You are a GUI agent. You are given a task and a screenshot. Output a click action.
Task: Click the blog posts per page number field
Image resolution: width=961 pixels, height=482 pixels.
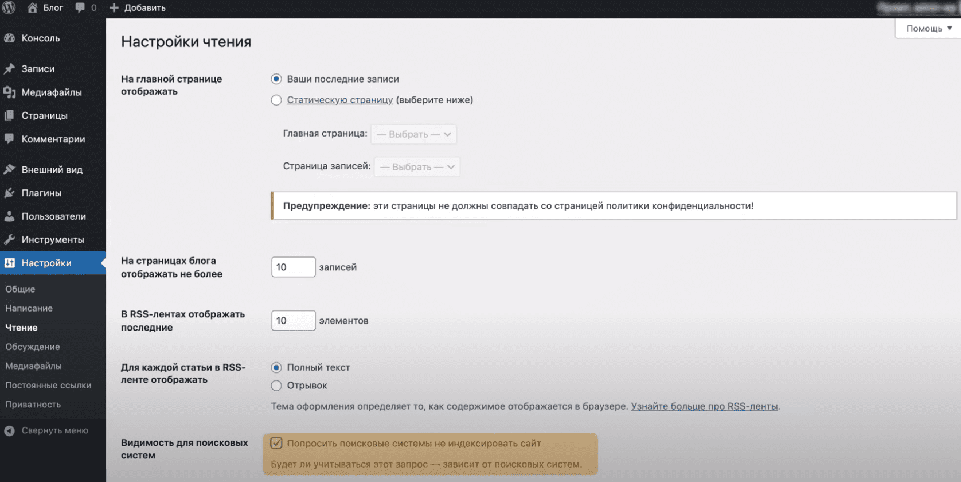pos(293,267)
